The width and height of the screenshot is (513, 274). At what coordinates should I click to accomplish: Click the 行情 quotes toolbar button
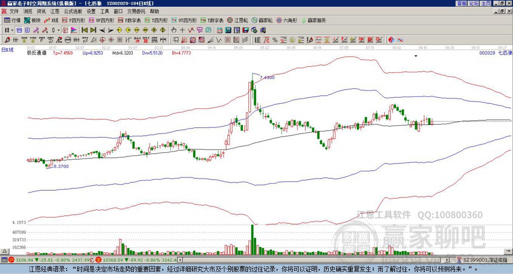12,20
